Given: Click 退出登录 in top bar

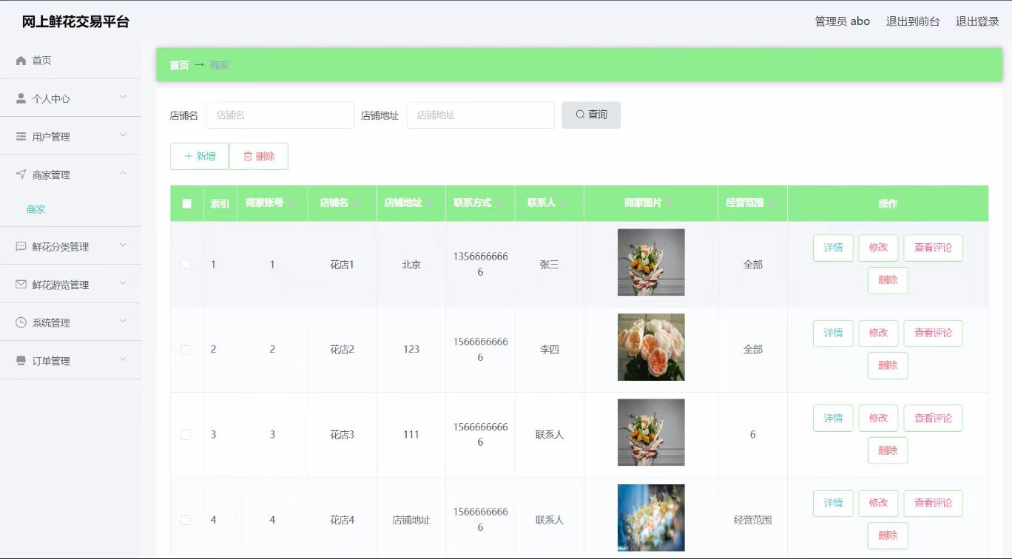Looking at the screenshot, I should coord(977,21).
